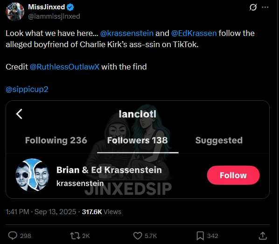This screenshot has width=279, height=244.
Task: Open the share upload icon
Action: coord(263,236)
